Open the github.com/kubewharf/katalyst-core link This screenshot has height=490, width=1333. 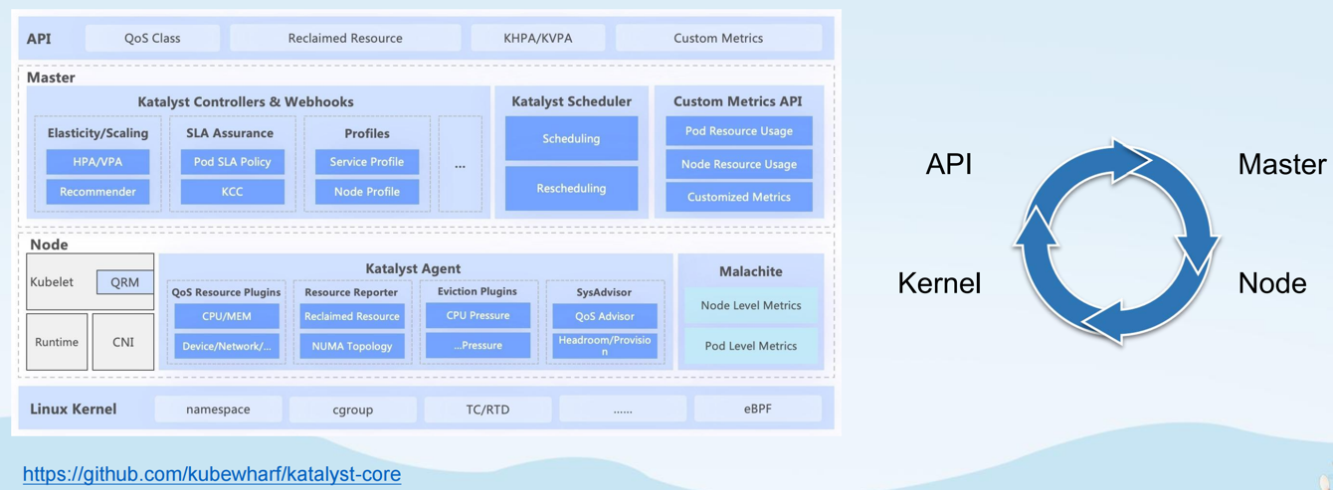(x=212, y=474)
